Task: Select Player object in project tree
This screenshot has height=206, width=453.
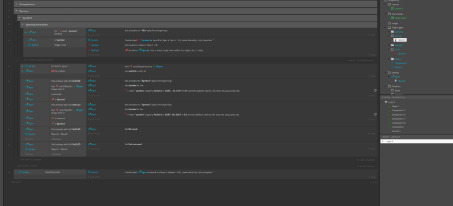Action: tap(398, 67)
